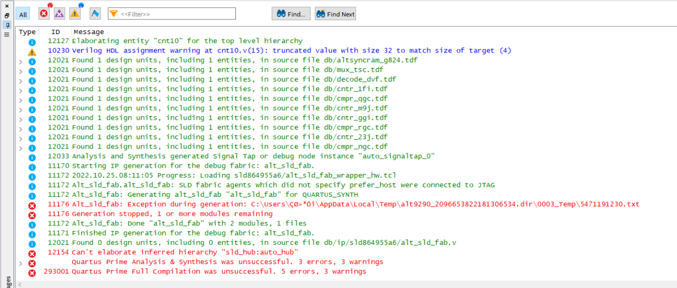Screen dimensions: 677x288
Task: Toggle critical warning messages filter icon
Action: click(x=59, y=13)
